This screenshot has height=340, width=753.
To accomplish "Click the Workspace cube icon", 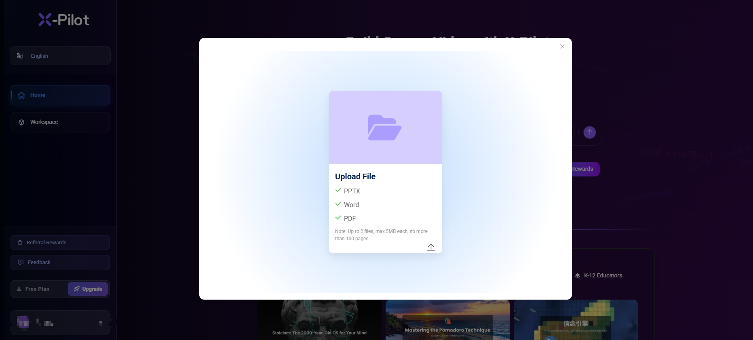I will click(21, 122).
